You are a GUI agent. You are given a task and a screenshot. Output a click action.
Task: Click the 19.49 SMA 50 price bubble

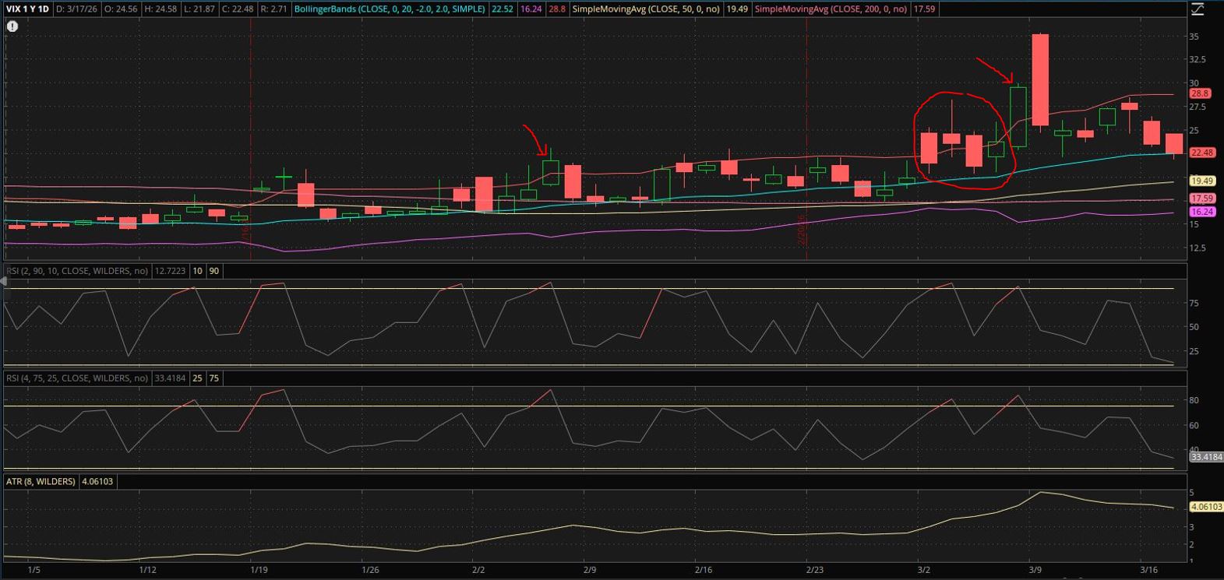(1202, 181)
